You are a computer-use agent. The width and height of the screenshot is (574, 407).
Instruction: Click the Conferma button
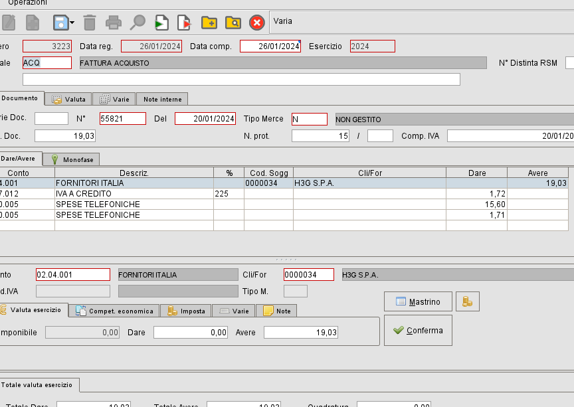click(418, 331)
